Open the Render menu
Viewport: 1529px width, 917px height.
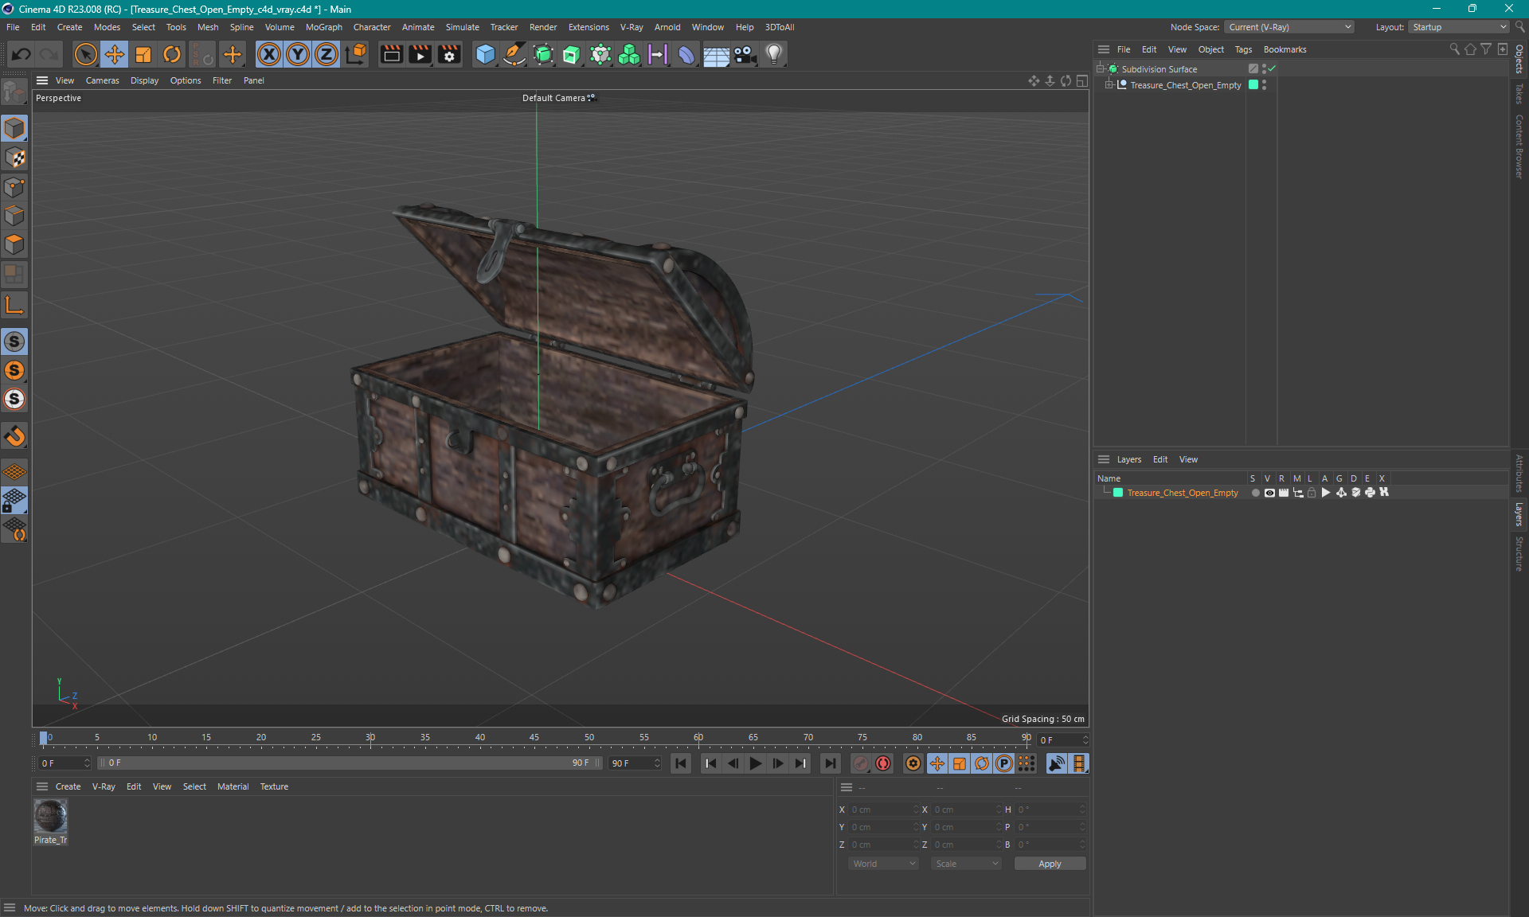pos(543,27)
